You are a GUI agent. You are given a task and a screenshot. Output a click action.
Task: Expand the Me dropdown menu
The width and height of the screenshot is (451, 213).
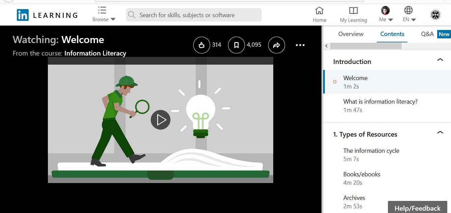click(x=385, y=20)
